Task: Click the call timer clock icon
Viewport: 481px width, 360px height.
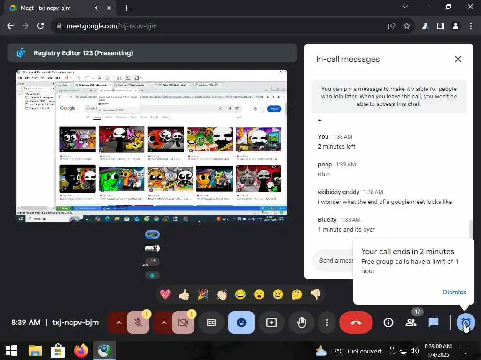Action: tap(465, 322)
